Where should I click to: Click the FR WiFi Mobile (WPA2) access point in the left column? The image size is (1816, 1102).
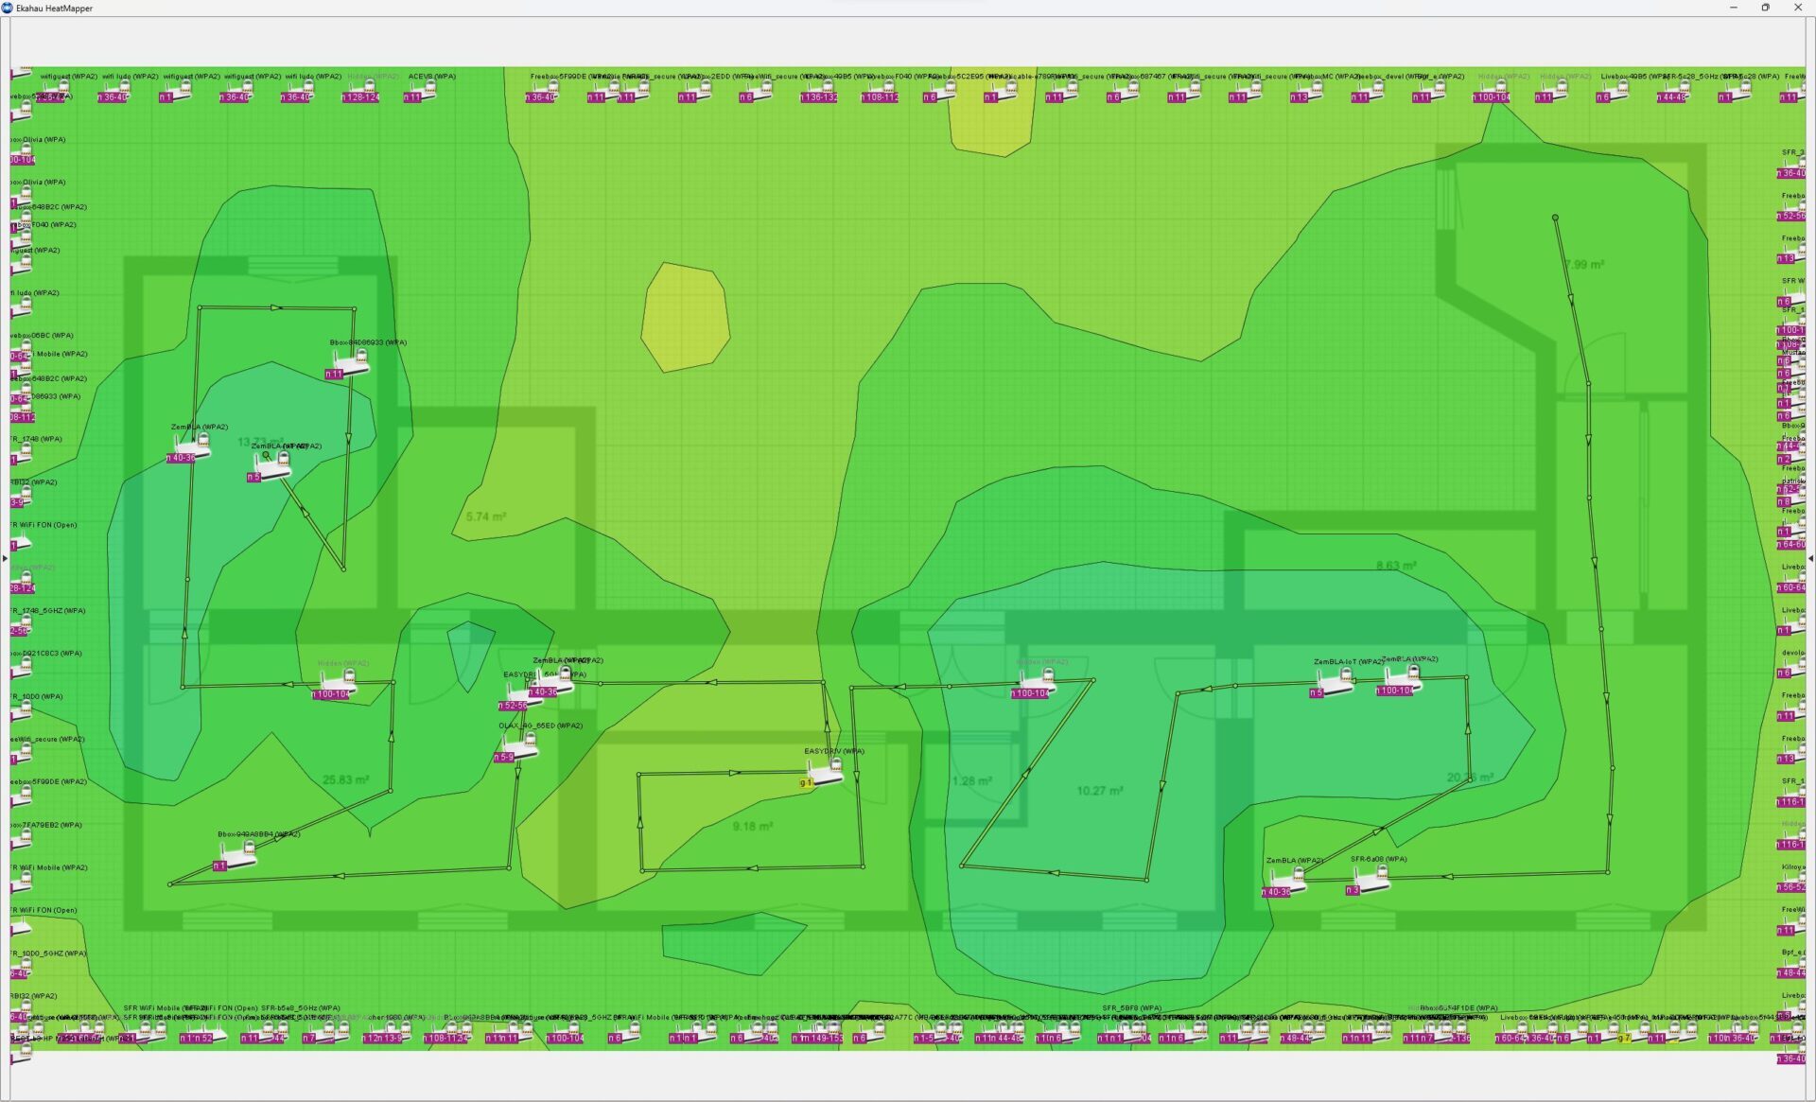21,883
